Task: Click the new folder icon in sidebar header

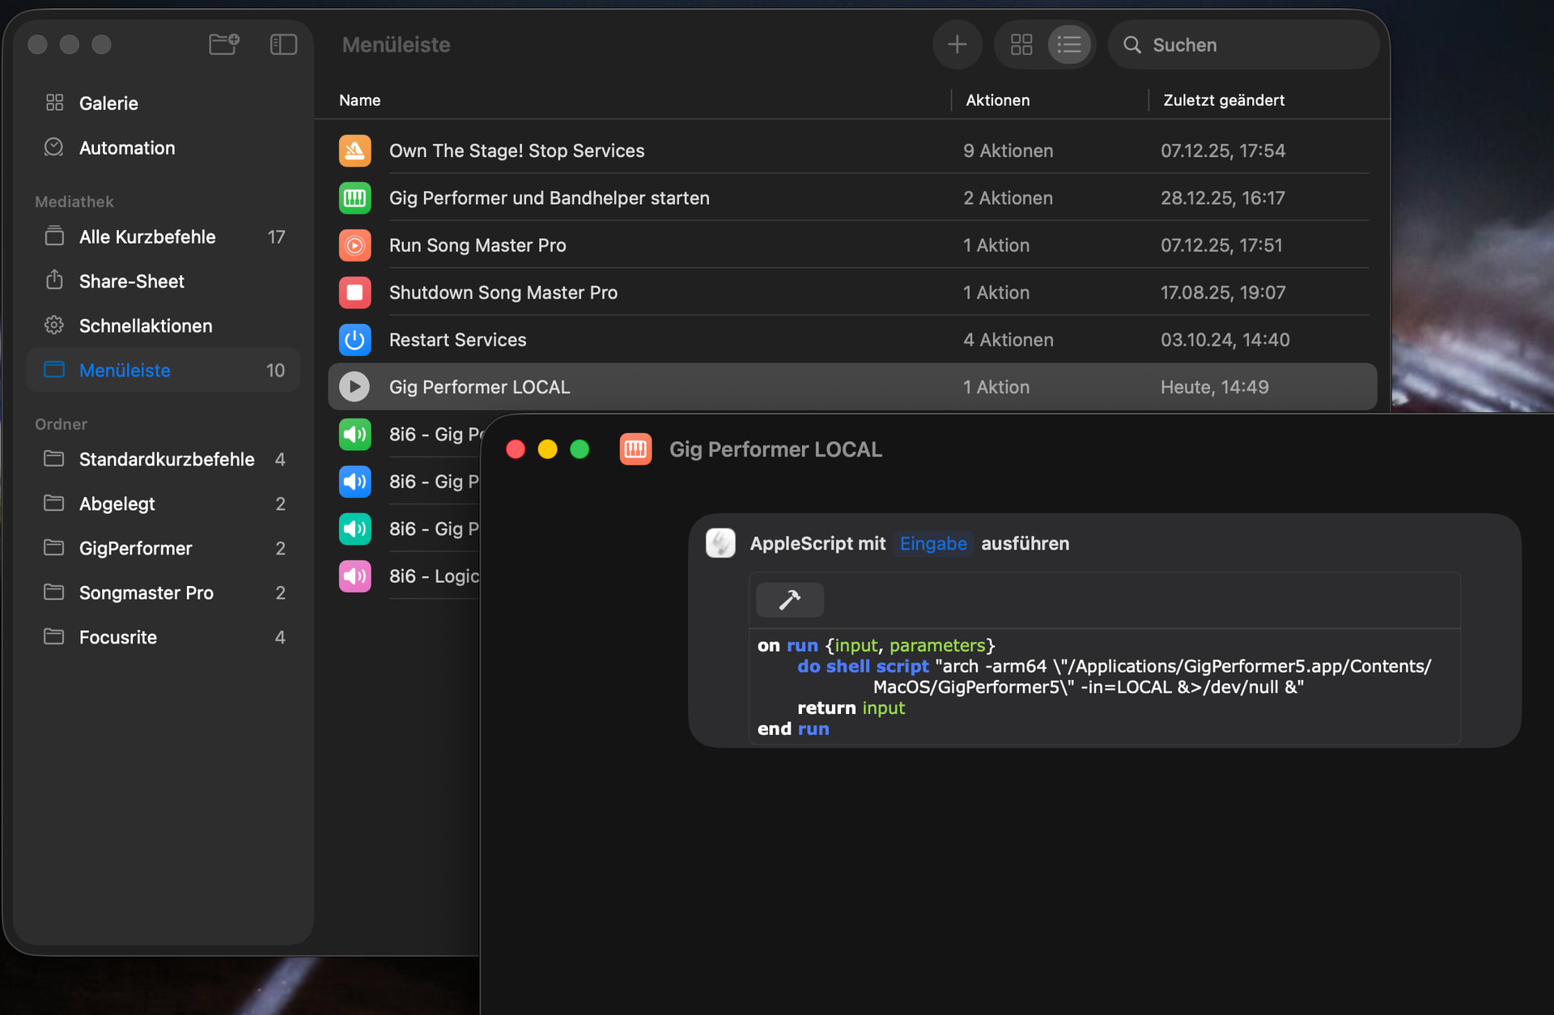Action: pos(223,44)
